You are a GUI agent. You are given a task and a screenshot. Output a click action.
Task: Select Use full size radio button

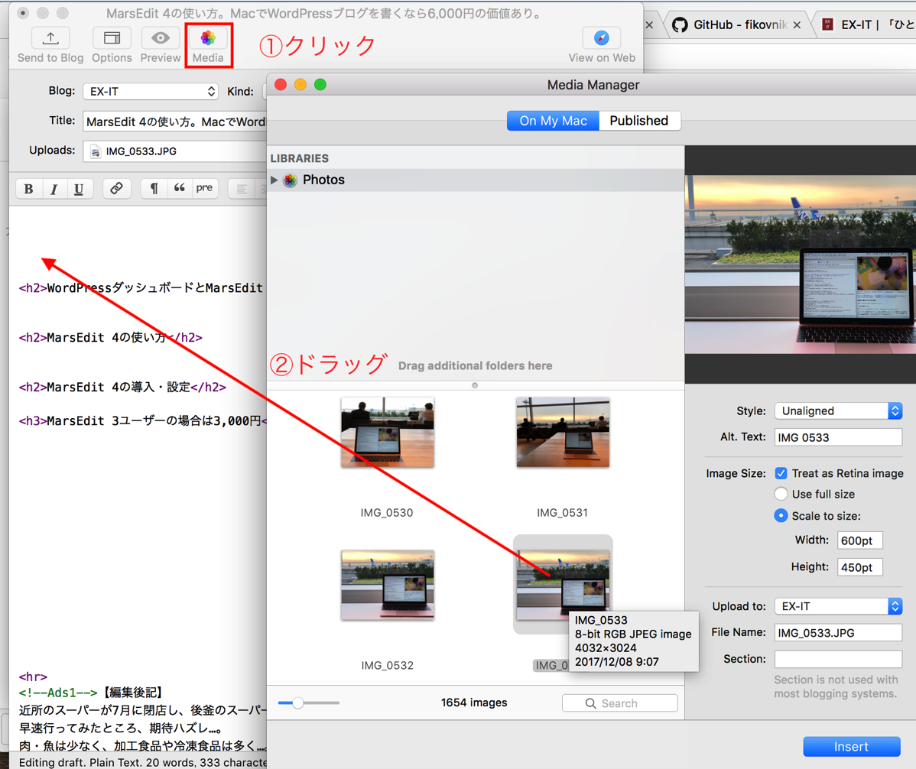(781, 494)
